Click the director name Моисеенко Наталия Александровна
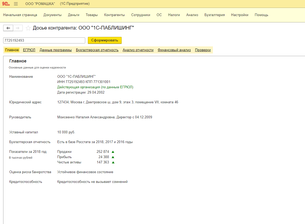The height and width of the screenshot is (224, 305). tap(86, 117)
